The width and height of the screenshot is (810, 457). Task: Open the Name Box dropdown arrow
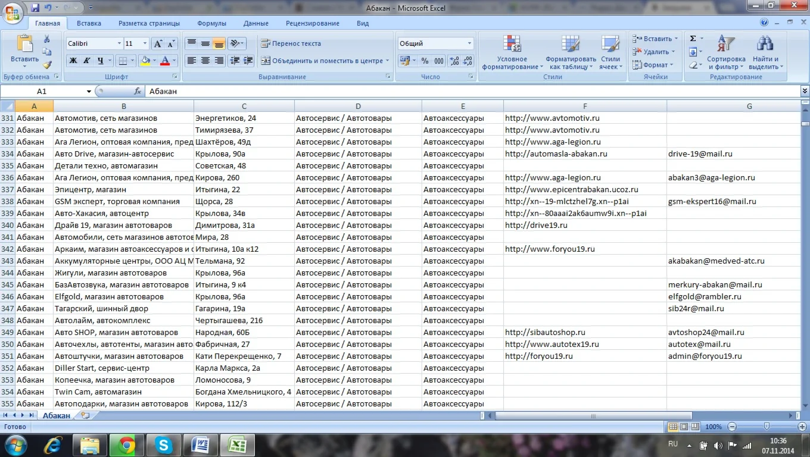[89, 92]
